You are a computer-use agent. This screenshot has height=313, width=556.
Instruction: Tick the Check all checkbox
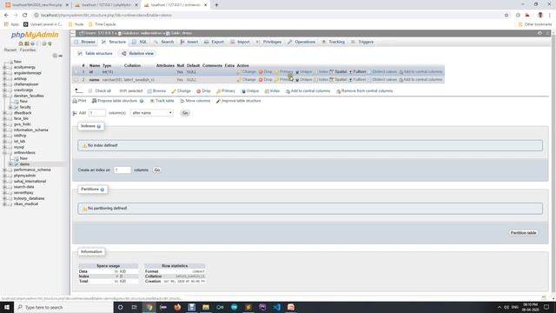[x=90, y=91]
